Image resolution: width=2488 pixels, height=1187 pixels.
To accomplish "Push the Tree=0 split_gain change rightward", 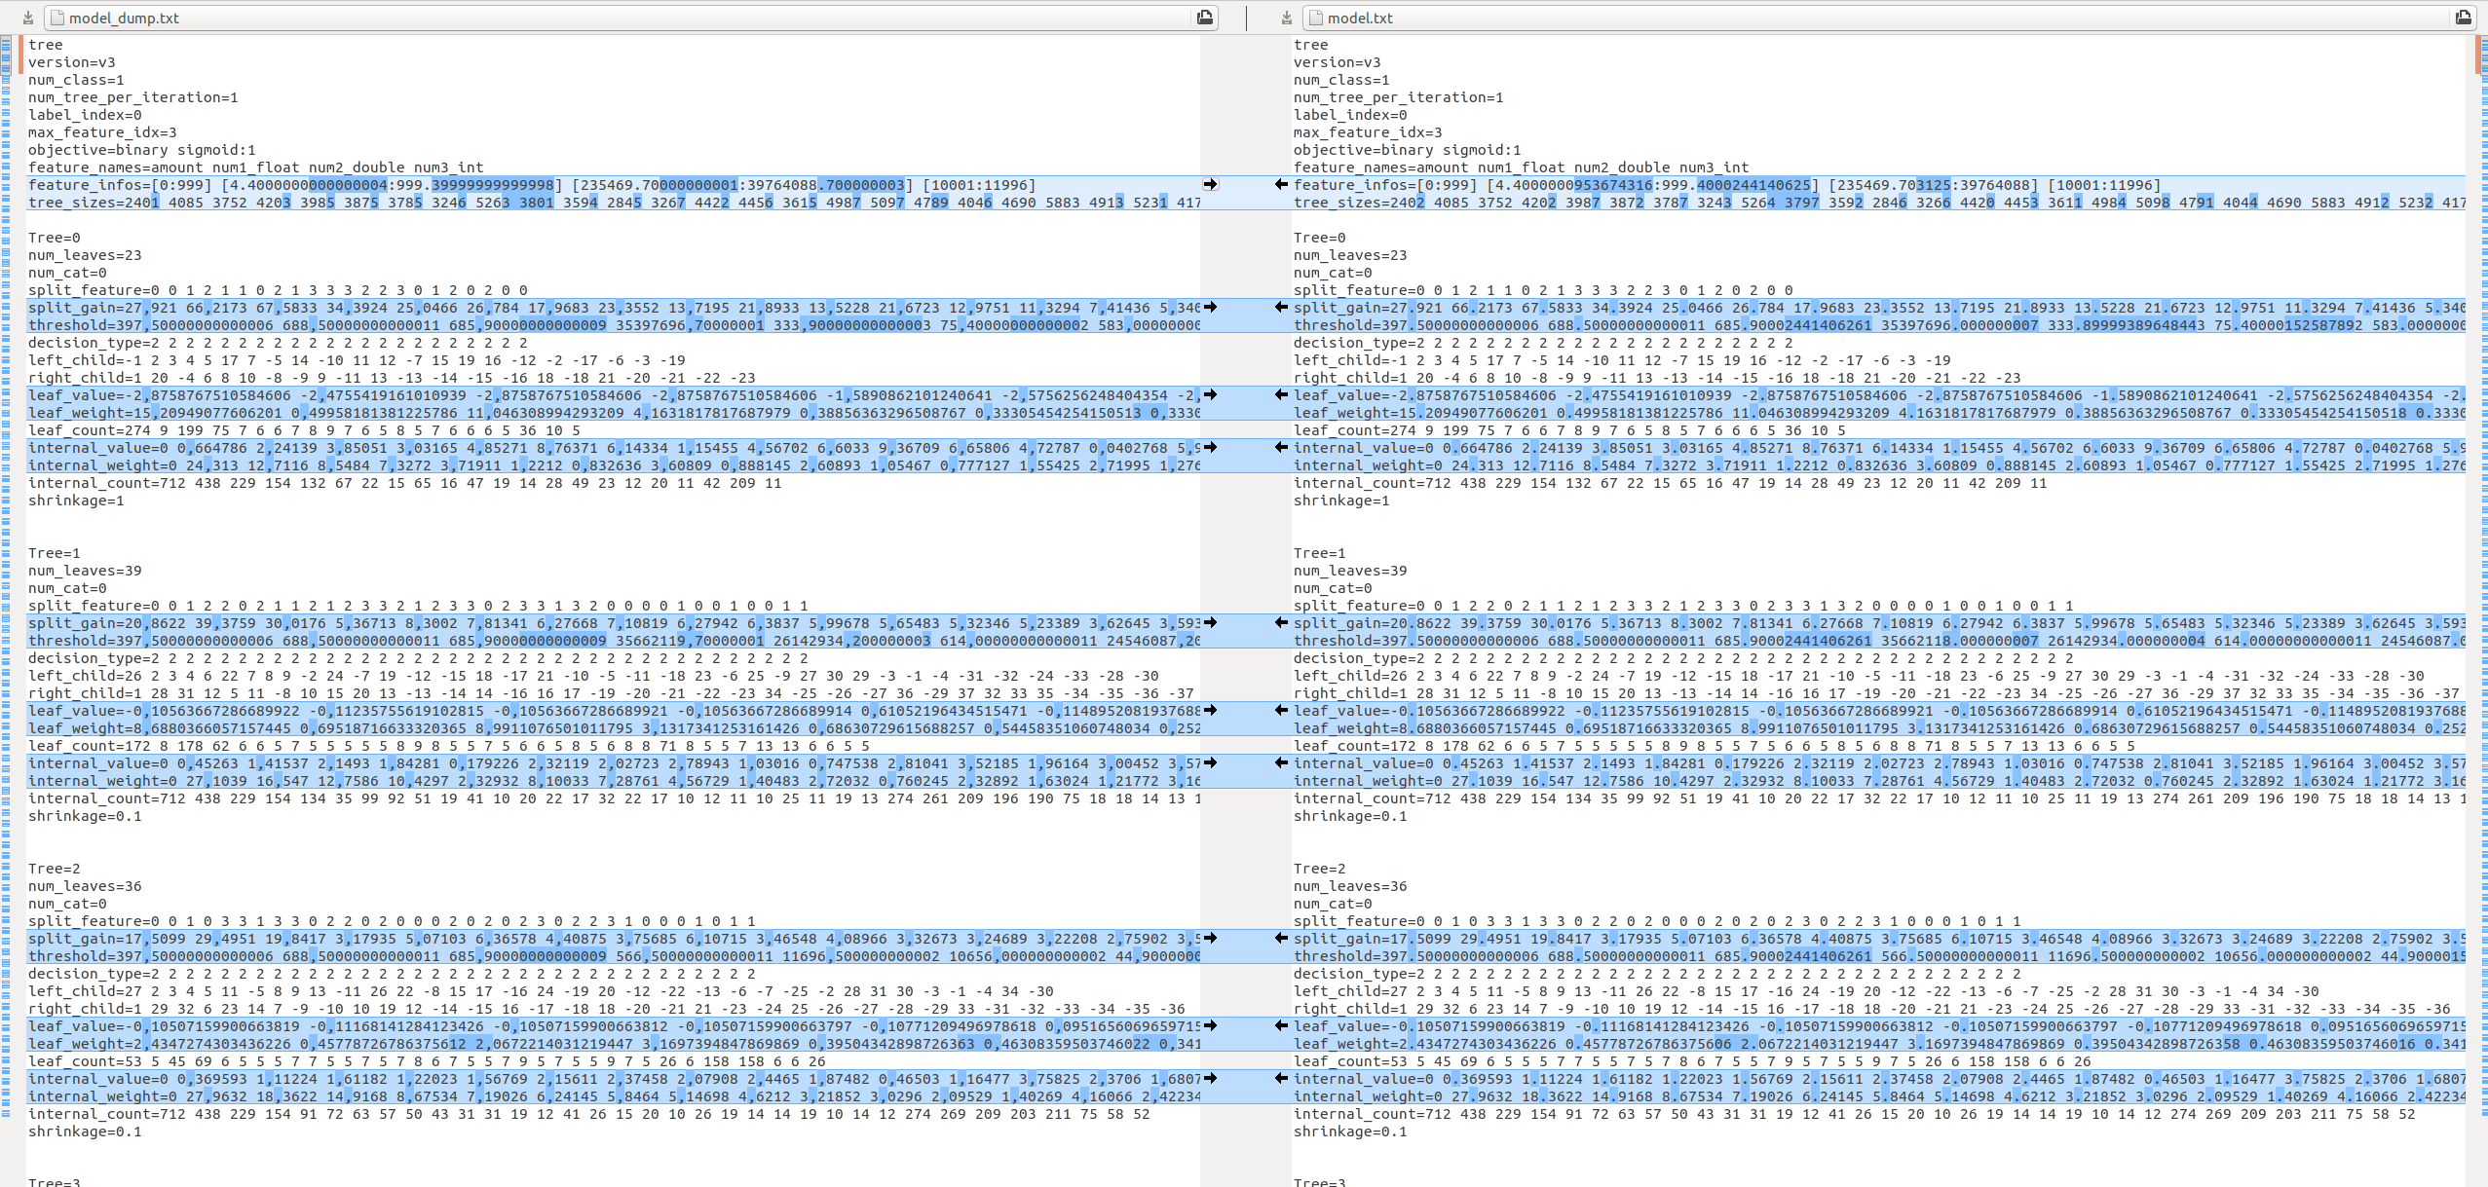I will click(1210, 307).
